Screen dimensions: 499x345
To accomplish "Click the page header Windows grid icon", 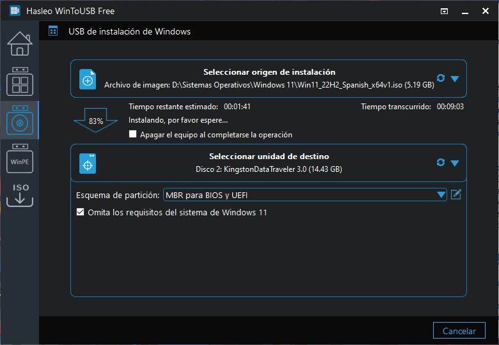I will click(x=53, y=31).
